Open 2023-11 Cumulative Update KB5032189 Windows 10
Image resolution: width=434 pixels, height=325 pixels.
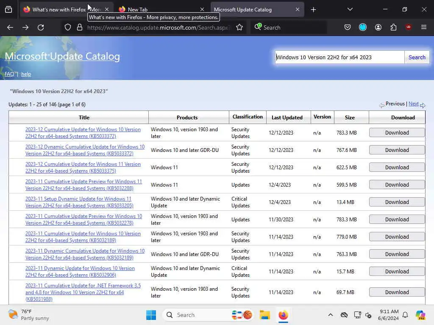(83, 237)
